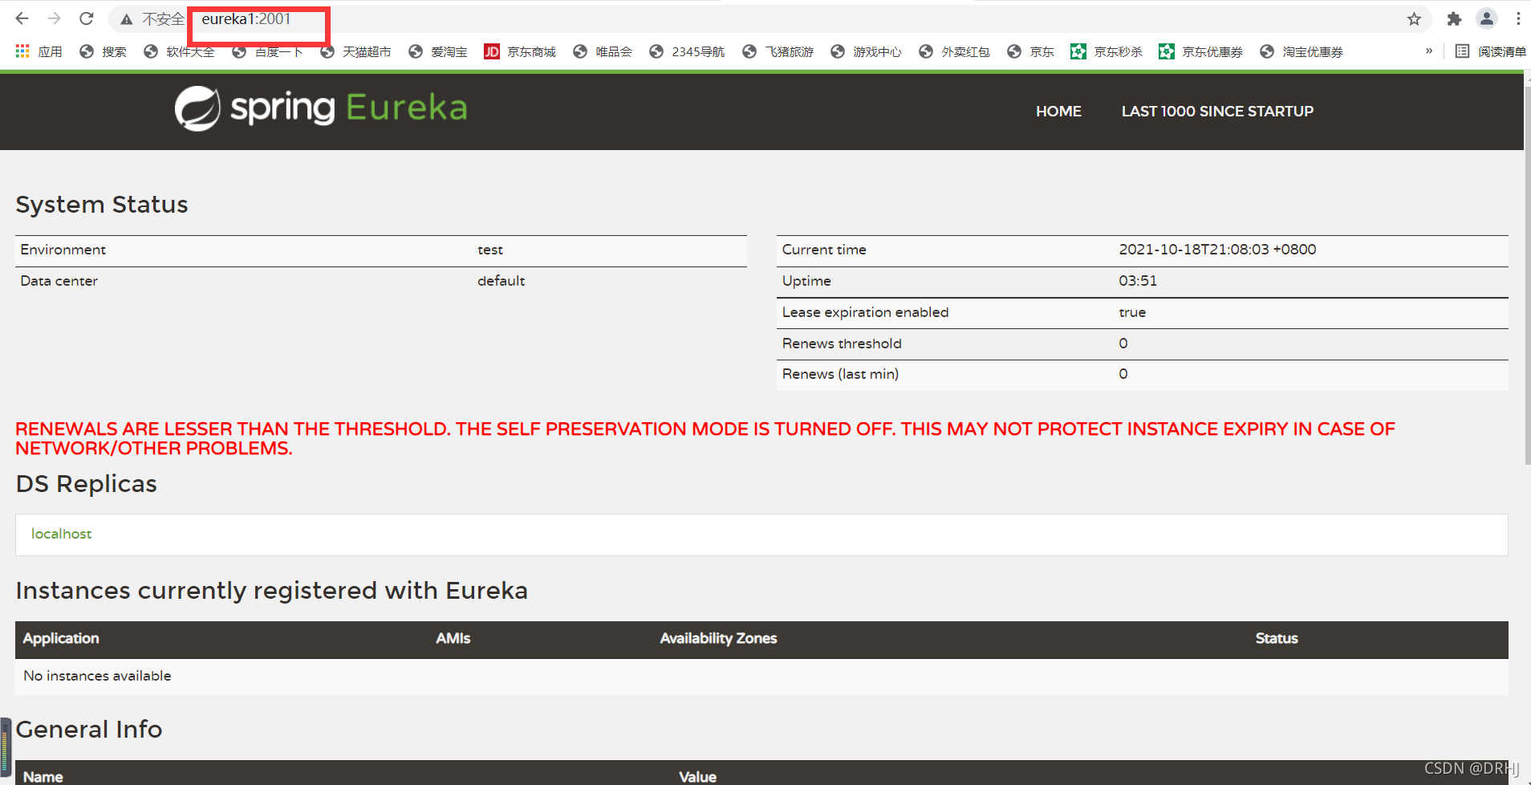Screen dimensions: 1531x785
Task: Reload the Eureka page
Action: coord(87,18)
